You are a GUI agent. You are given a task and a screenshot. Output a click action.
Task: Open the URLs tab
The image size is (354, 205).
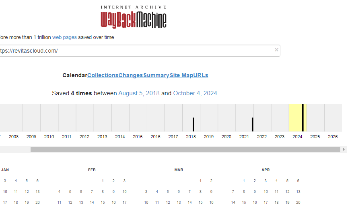[201, 75]
